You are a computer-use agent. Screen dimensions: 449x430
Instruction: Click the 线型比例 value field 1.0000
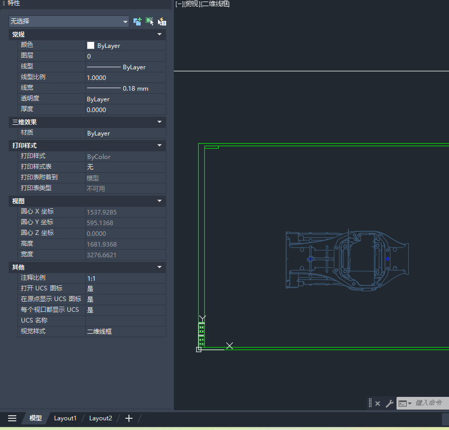coord(125,78)
